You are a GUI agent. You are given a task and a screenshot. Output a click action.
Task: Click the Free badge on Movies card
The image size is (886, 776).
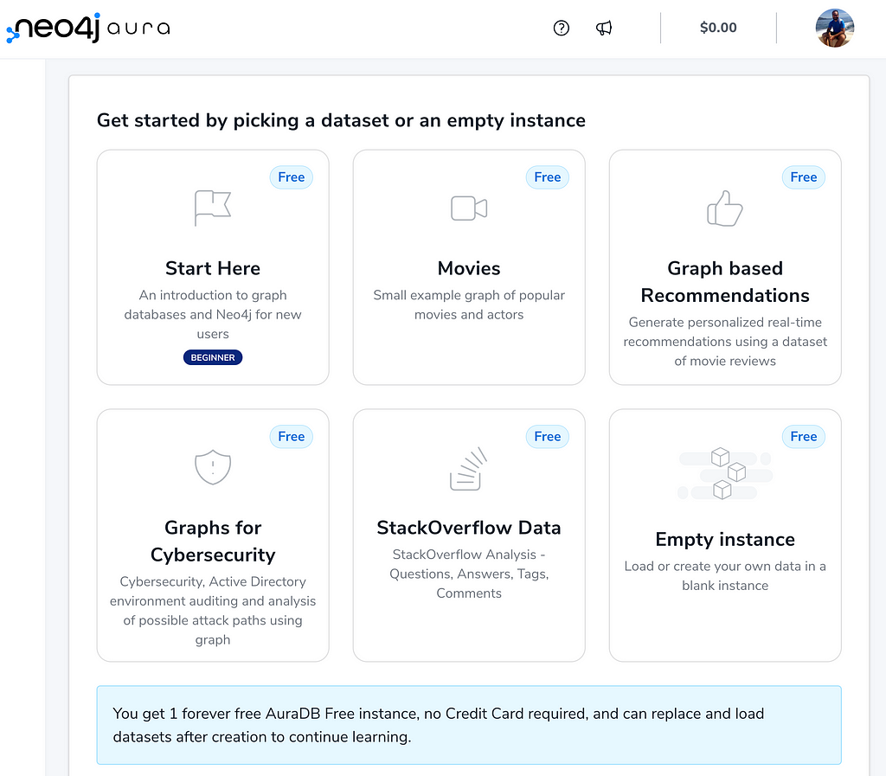coord(548,177)
